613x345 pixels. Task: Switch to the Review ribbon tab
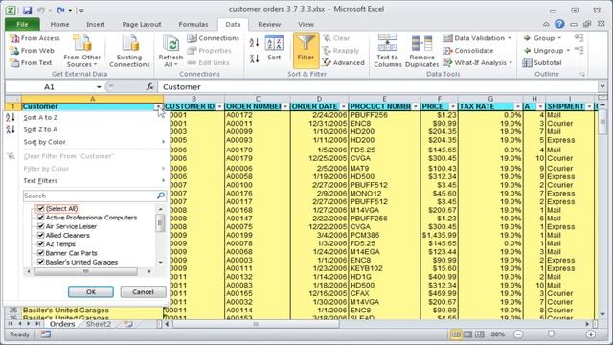pyautogui.click(x=269, y=24)
